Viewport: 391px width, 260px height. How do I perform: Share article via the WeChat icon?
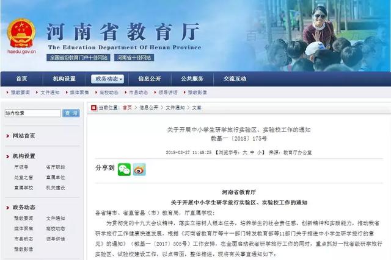(124, 169)
